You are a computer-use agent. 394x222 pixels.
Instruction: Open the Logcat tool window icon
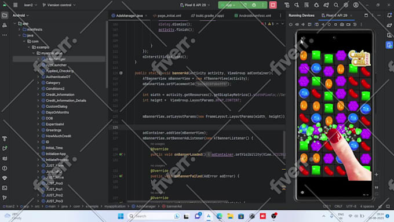[5, 158]
